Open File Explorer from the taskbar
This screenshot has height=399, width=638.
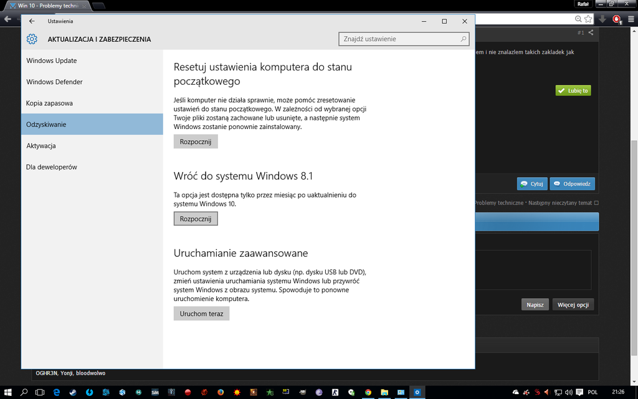coord(384,393)
